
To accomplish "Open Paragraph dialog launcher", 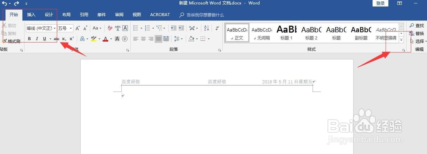I will (x=220, y=50).
